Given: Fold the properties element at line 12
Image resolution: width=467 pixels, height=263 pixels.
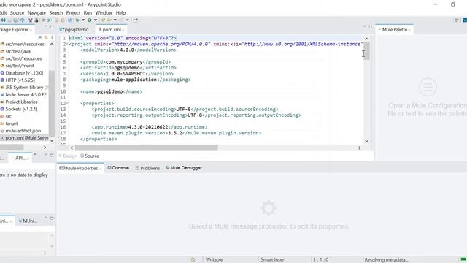Looking at the screenshot, I should 67,103.
